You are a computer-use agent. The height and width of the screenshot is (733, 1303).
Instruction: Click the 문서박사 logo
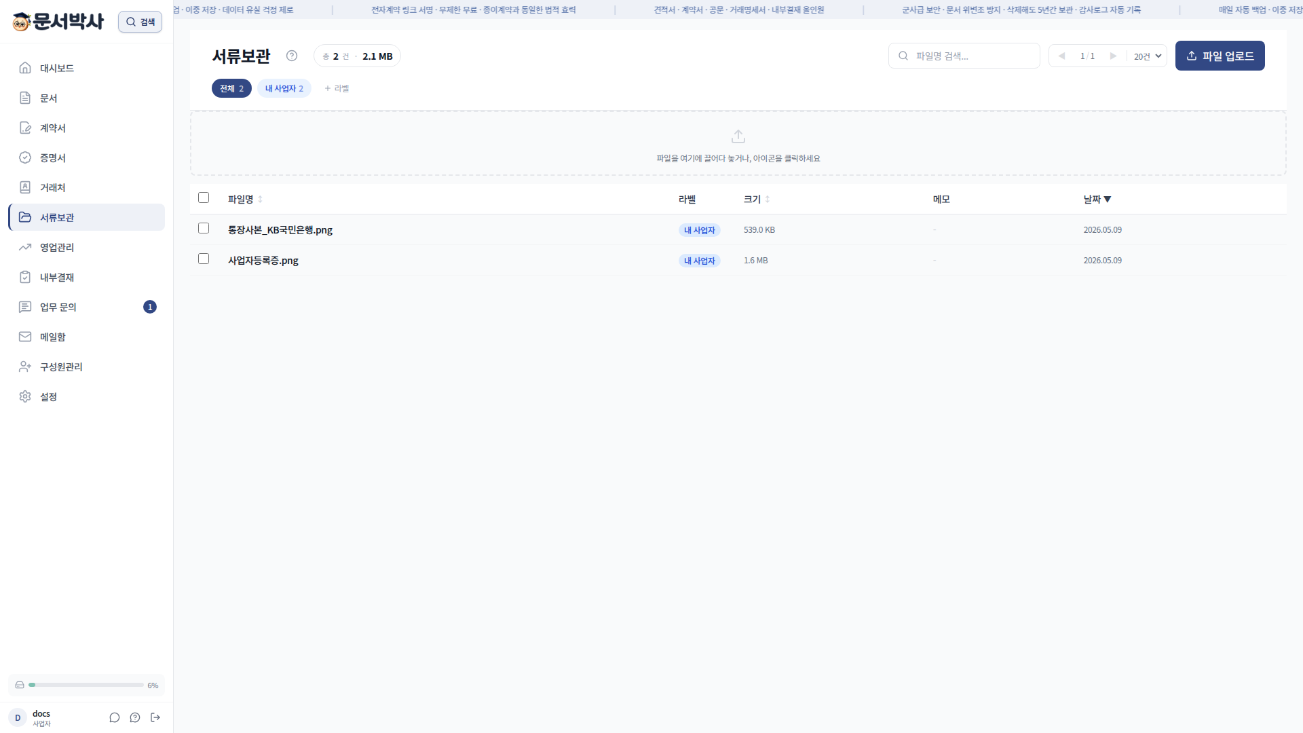pos(58,22)
